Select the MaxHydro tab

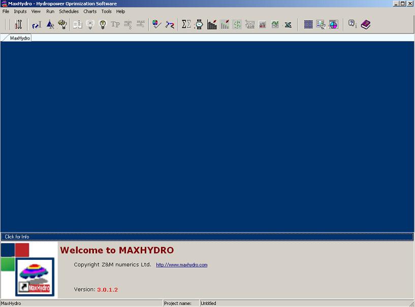tap(18, 38)
